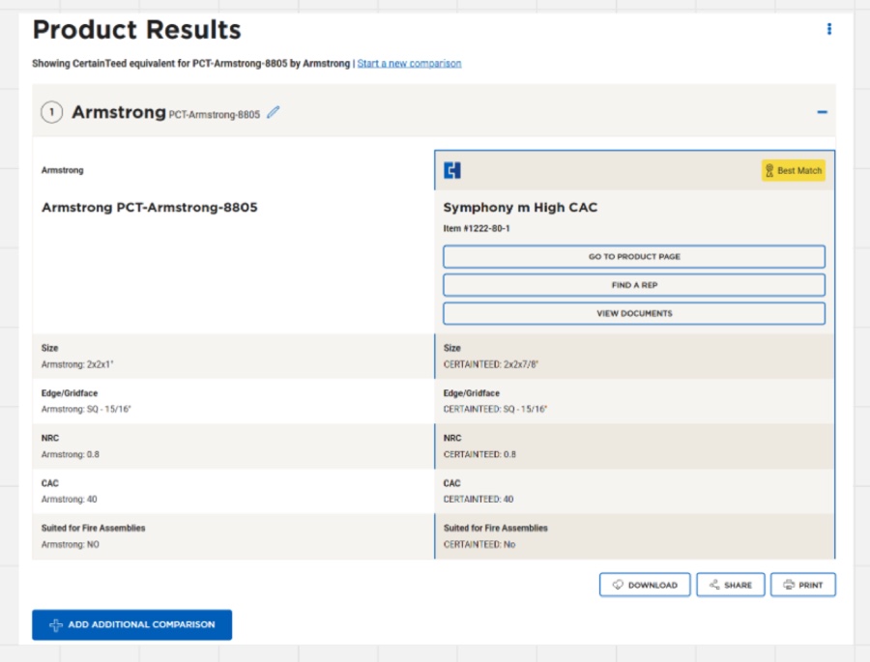The image size is (870, 662).
Task: Click the Find a Rep button
Action: pyautogui.click(x=633, y=285)
